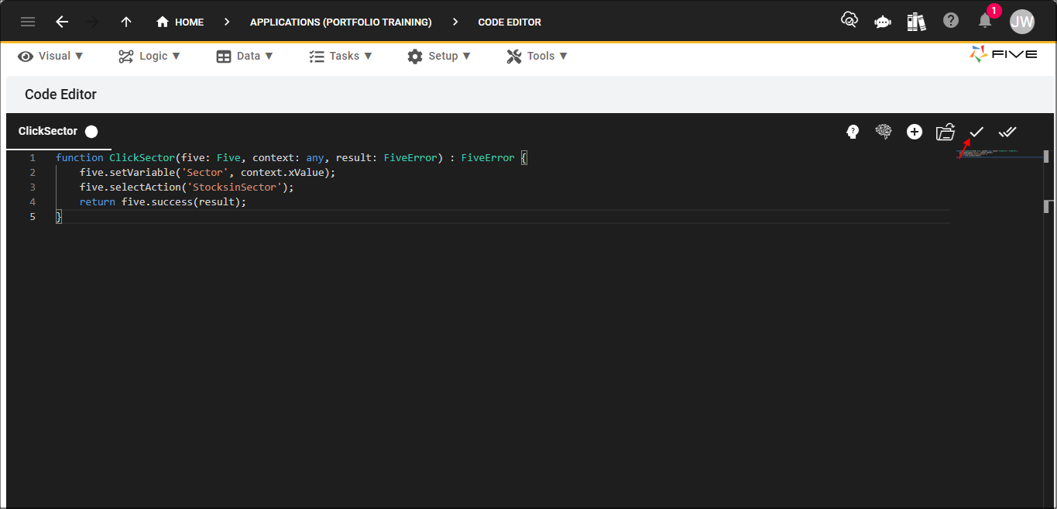Open the JW user avatar menu

click(1022, 22)
